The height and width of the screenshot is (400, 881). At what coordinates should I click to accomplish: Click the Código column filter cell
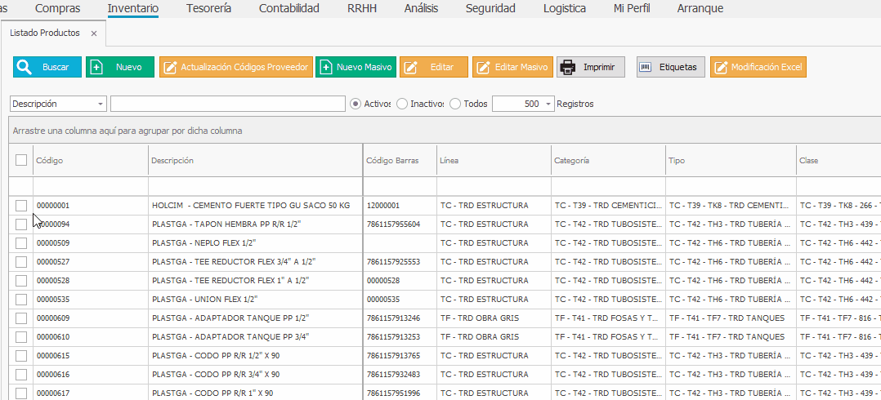(x=91, y=186)
